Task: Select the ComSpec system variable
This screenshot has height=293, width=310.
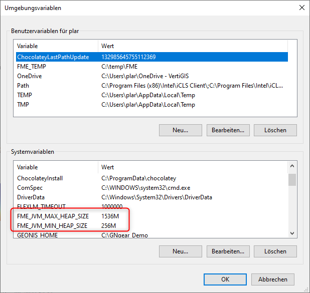Action: click(x=152, y=188)
